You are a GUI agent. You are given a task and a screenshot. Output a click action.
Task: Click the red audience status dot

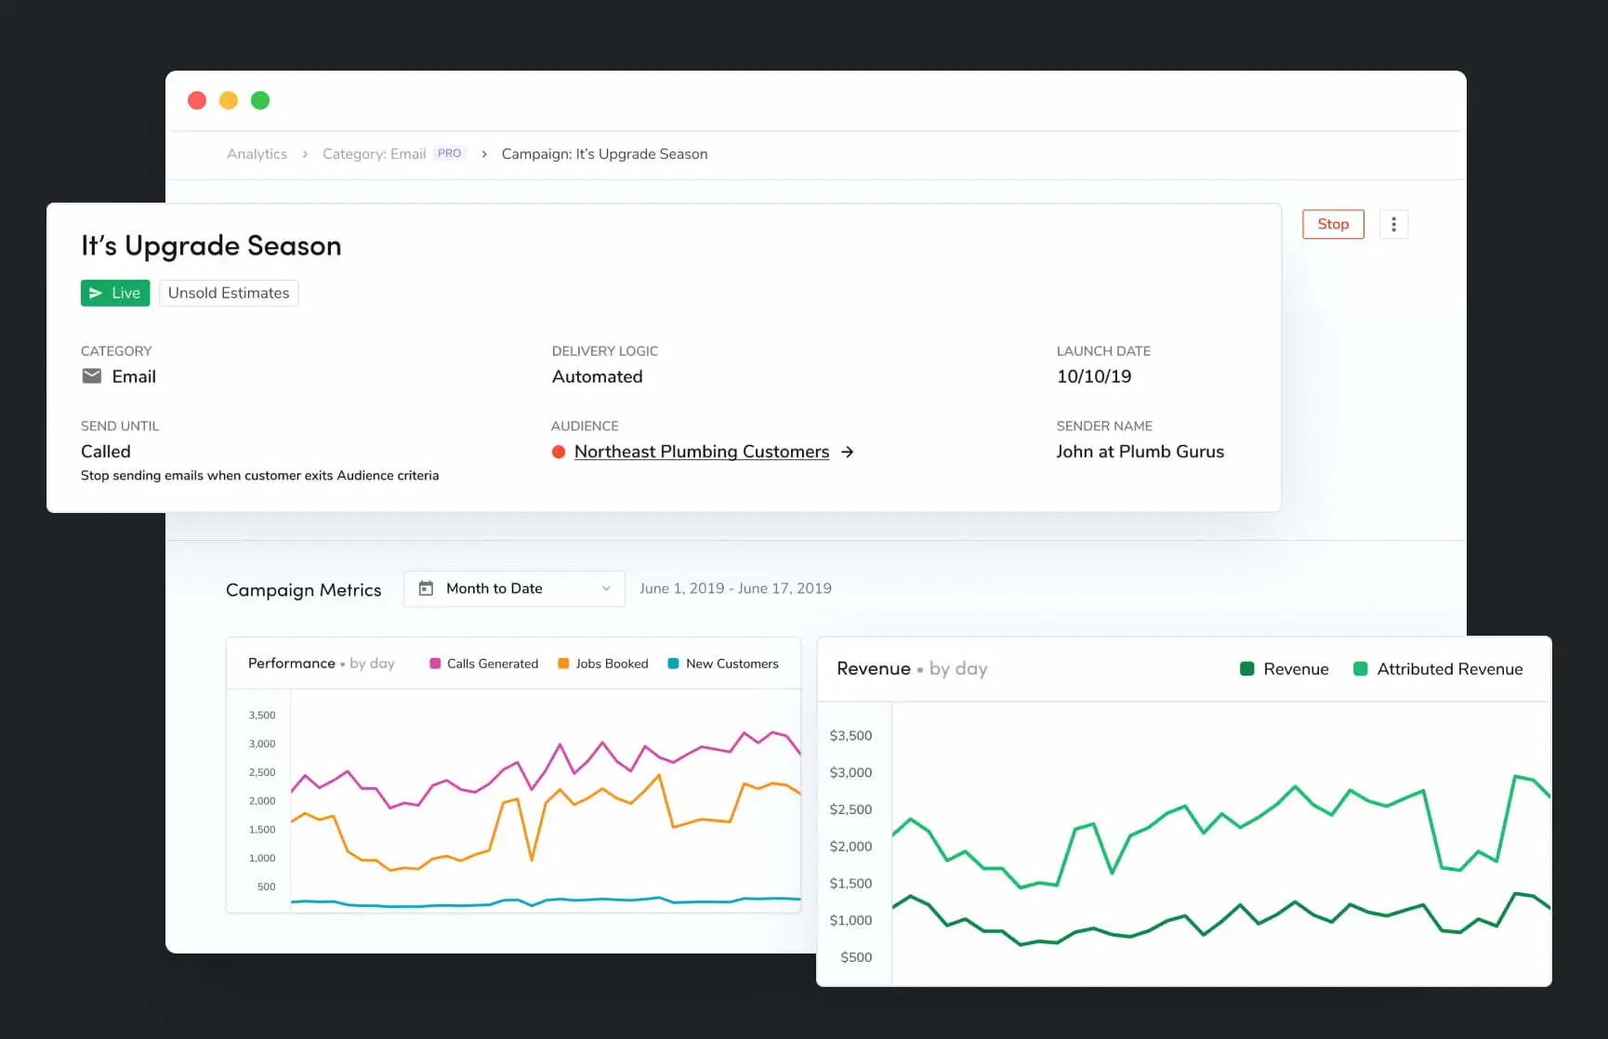(x=559, y=452)
